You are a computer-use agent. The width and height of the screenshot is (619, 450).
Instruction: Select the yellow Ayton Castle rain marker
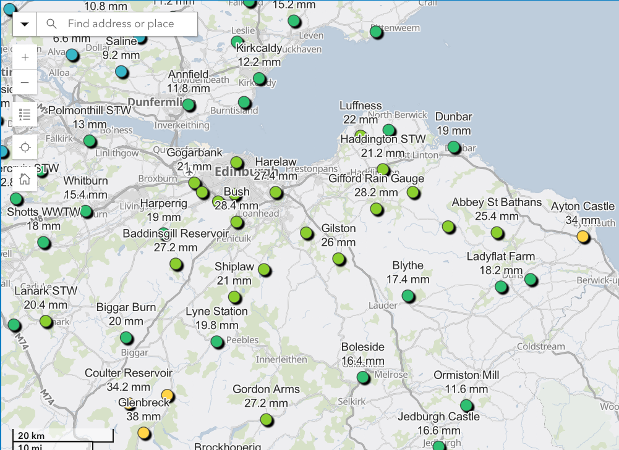coord(583,236)
